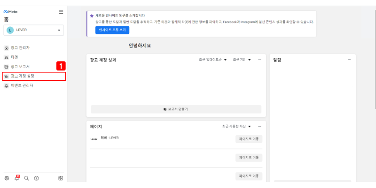Screen dimensions: 376x188
Task: Collapse the sidebar with hamburger menu icon
Action: [x=61, y=12]
